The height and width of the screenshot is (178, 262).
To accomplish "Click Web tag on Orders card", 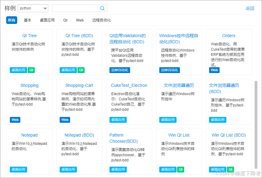I will [214, 70].
